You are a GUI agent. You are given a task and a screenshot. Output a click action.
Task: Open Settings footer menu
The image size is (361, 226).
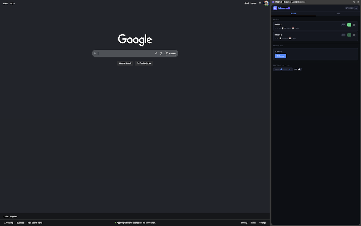(263, 223)
